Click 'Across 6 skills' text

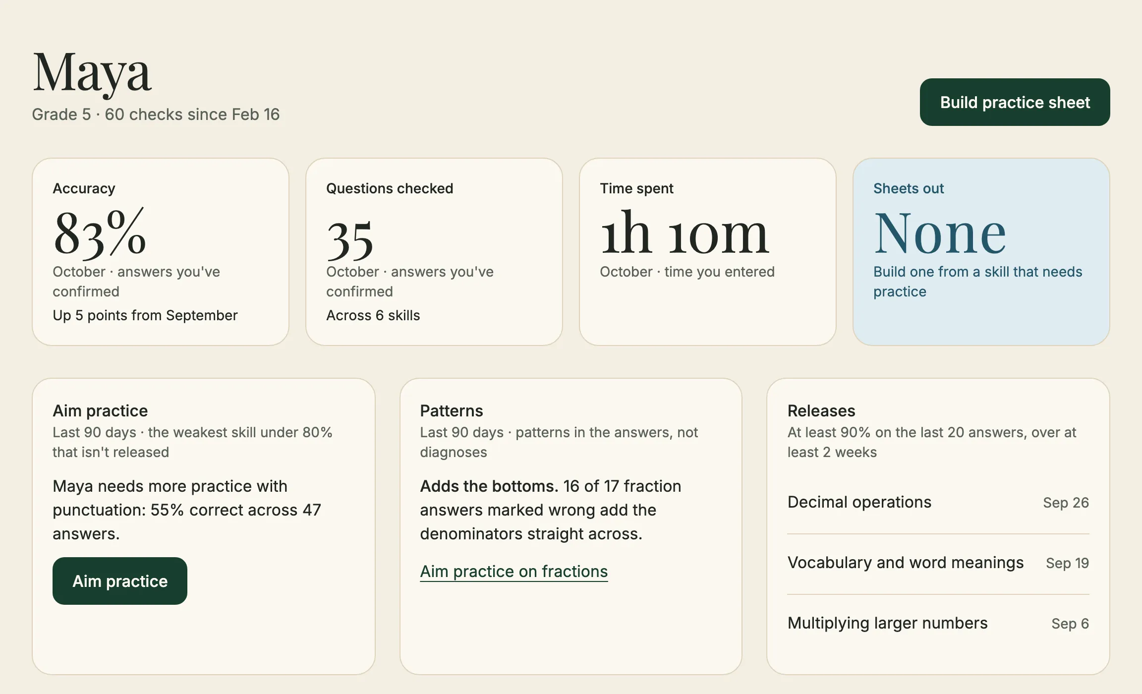click(373, 315)
